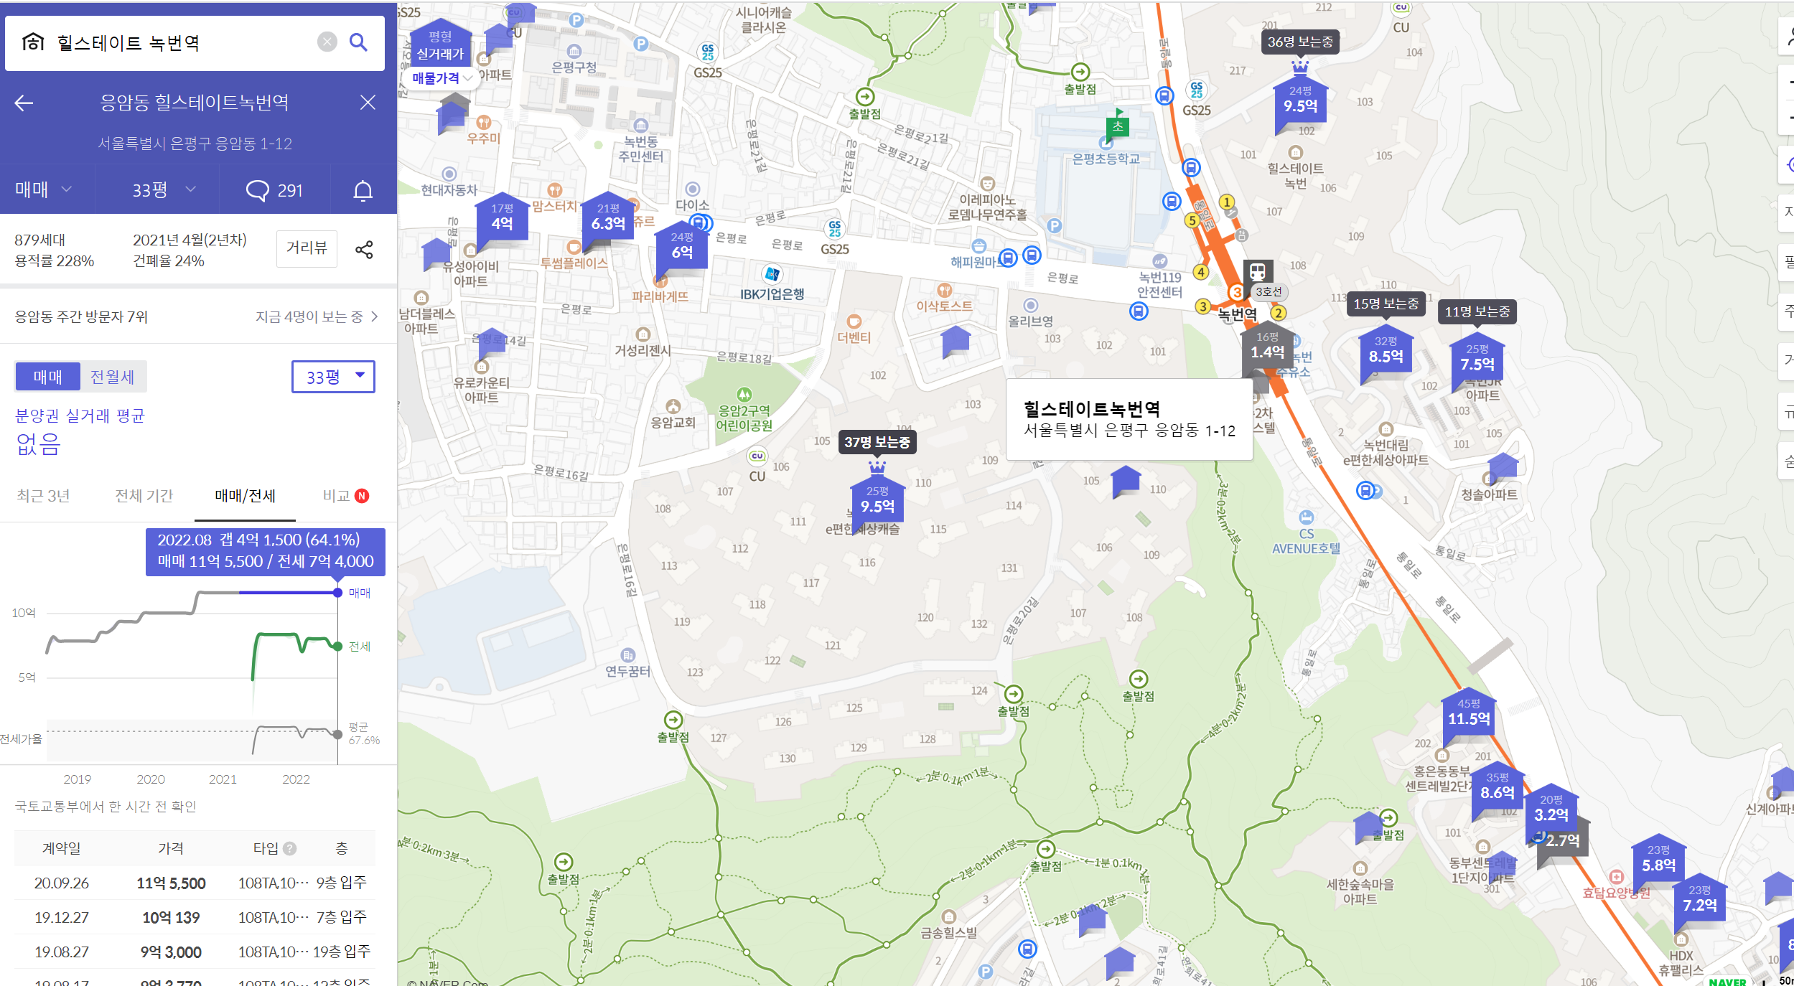Click the 전세 chart endpoint dot

(337, 647)
